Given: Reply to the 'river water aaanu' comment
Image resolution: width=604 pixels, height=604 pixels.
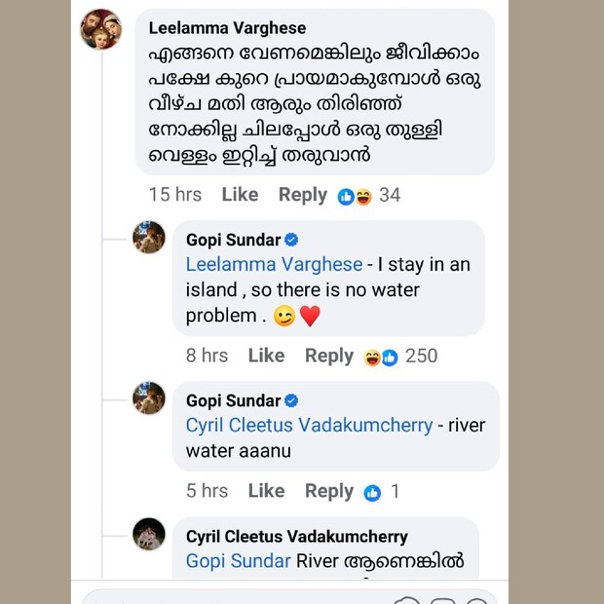Looking at the screenshot, I should click(329, 491).
